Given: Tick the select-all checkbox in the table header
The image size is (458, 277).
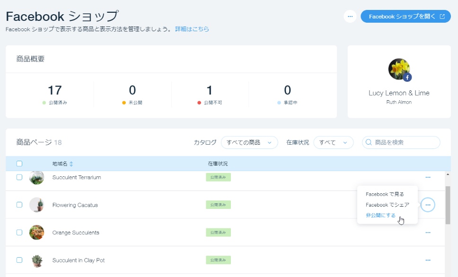Looking at the screenshot, I should click(x=19, y=164).
